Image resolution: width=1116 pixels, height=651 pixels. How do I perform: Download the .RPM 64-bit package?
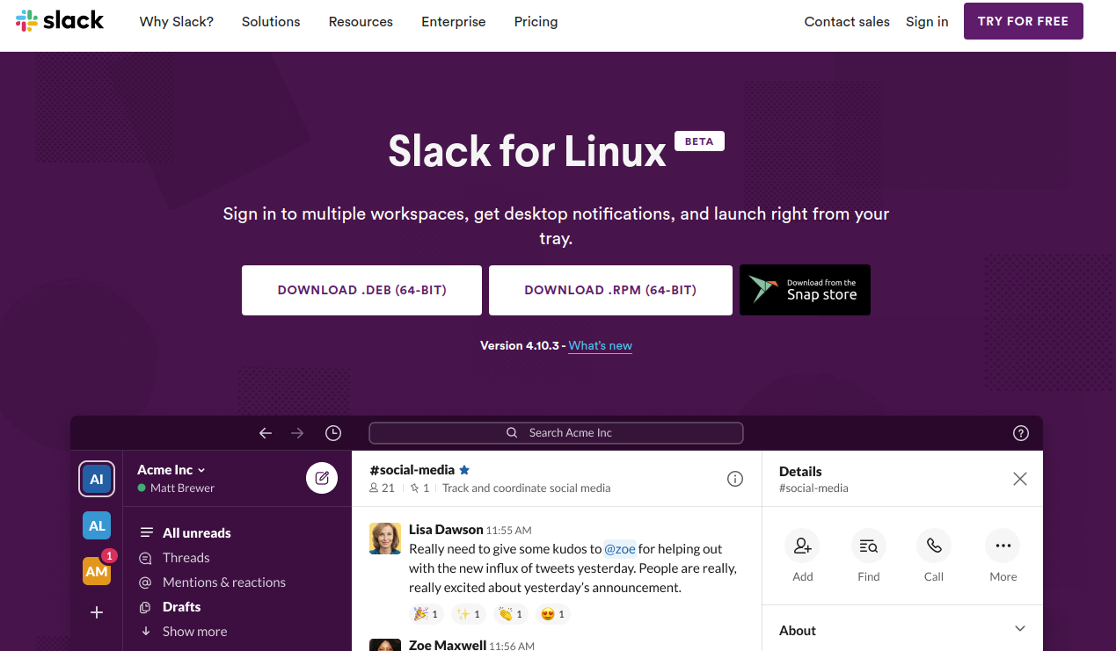610,290
